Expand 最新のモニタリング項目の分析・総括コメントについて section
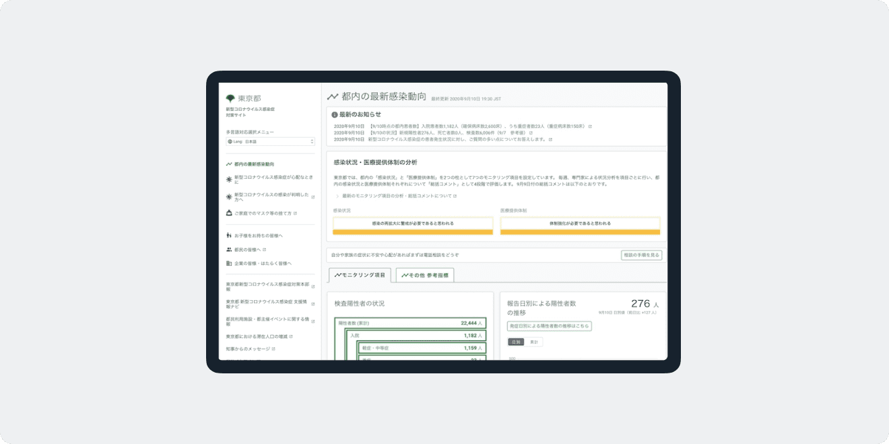The height and width of the screenshot is (444, 889). click(x=395, y=195)
